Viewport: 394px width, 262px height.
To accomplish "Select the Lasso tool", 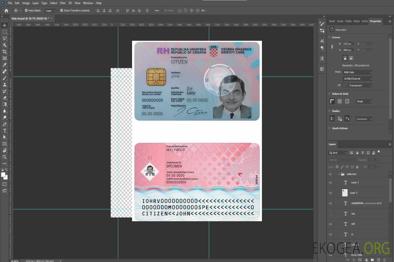I will pyautogui.click(x=4, y=38).
